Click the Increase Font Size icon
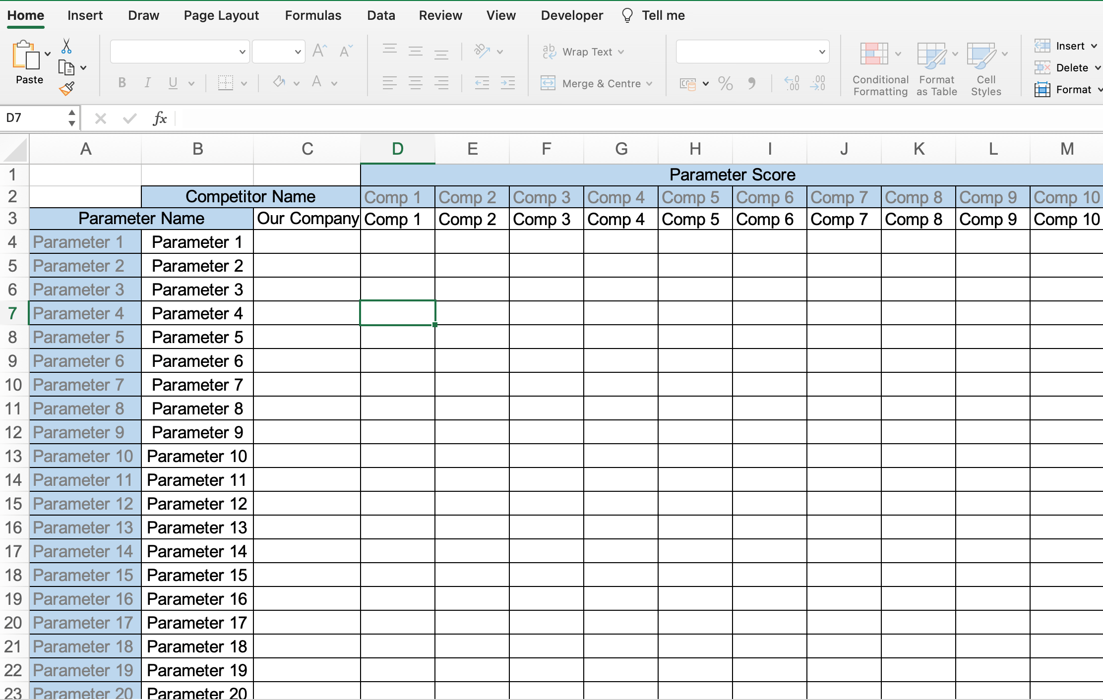 (x=319, y=51)
